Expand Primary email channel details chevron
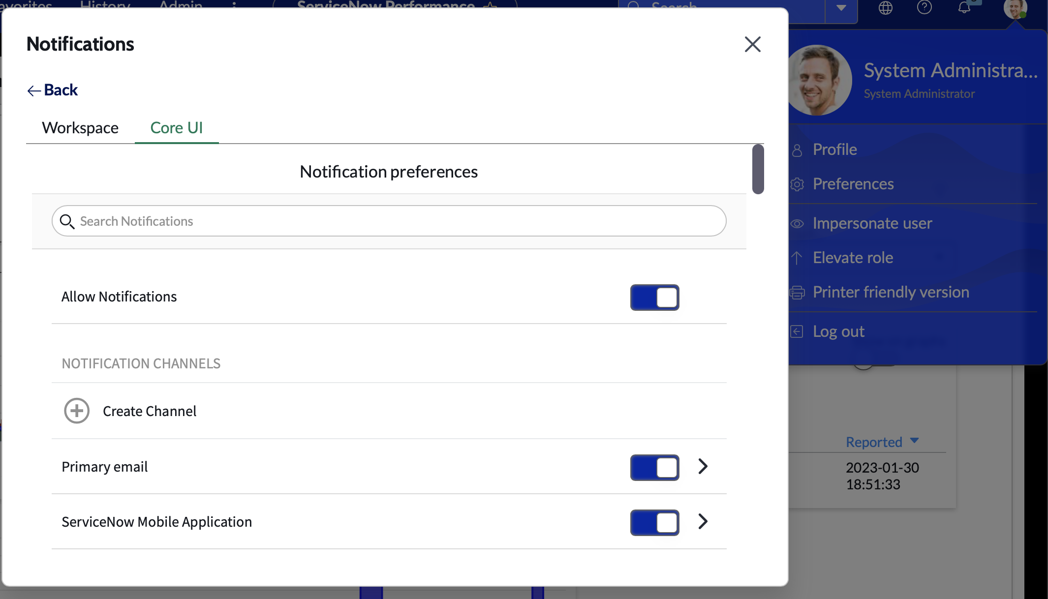Screen dimensions: 1048x599 pos(703,466)
